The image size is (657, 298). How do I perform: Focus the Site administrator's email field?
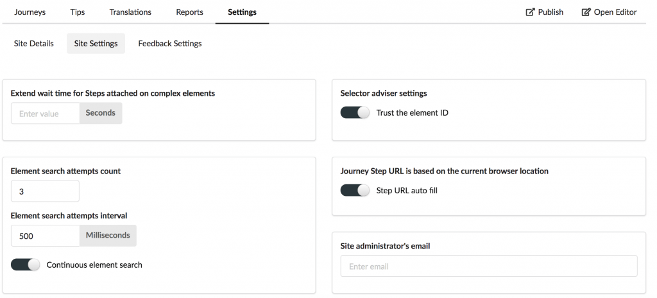point(489,266)
